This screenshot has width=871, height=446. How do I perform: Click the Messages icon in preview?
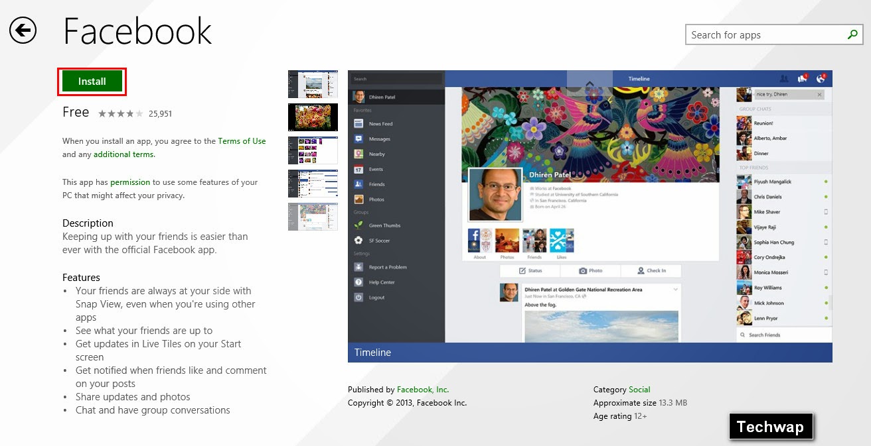point(358,139)
